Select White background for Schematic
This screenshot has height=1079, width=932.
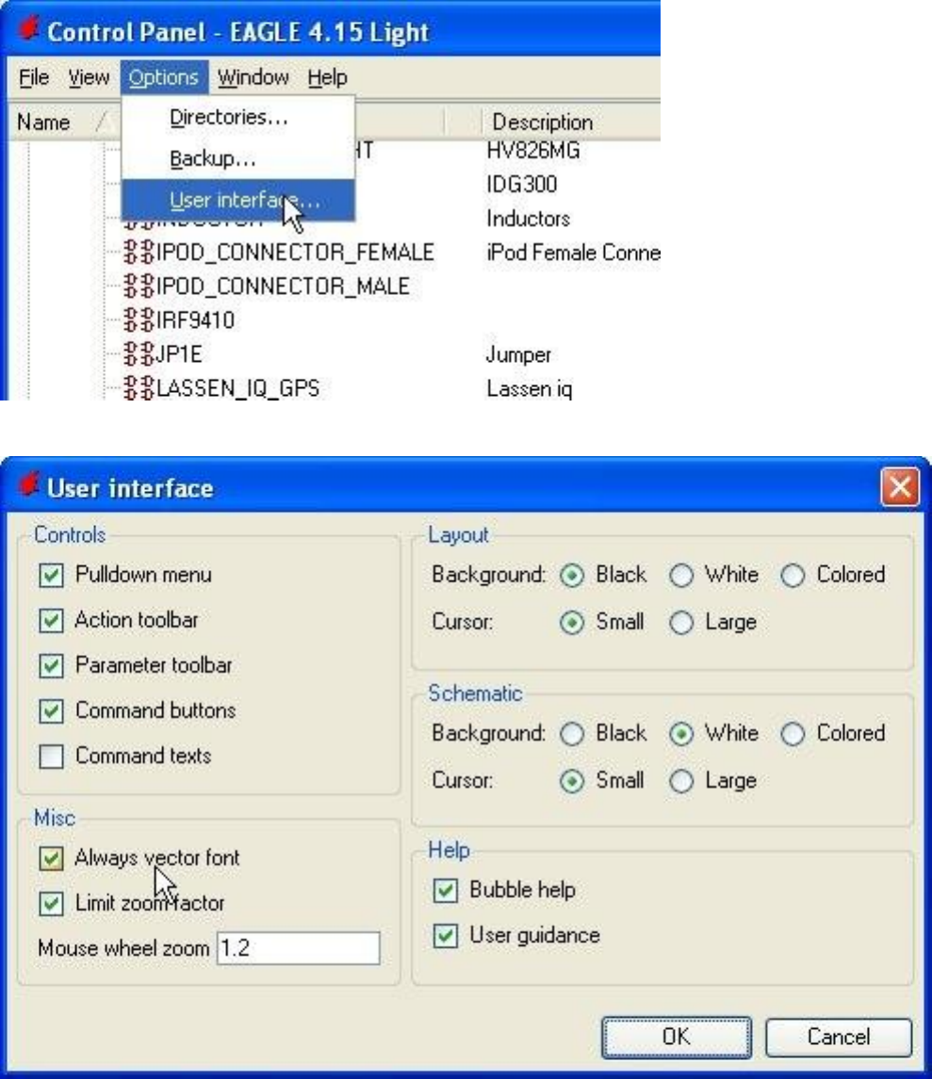coord(681,733)
